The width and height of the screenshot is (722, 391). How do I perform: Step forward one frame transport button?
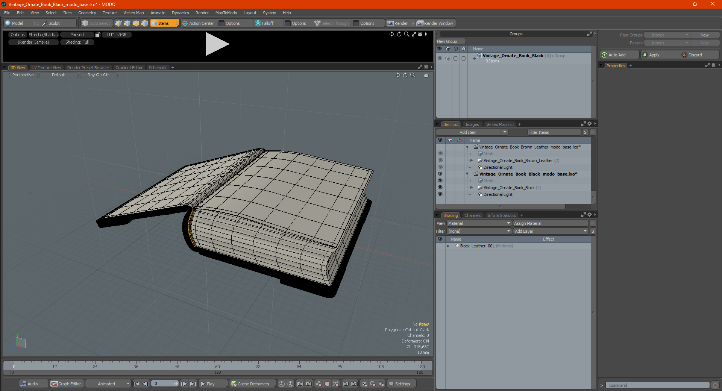click(184, 384)
